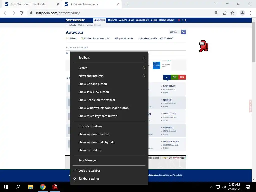This screenshot has height=192, width=256.
Task: Open the Windows section in Softpedia nav
Action: pos(100,20)
